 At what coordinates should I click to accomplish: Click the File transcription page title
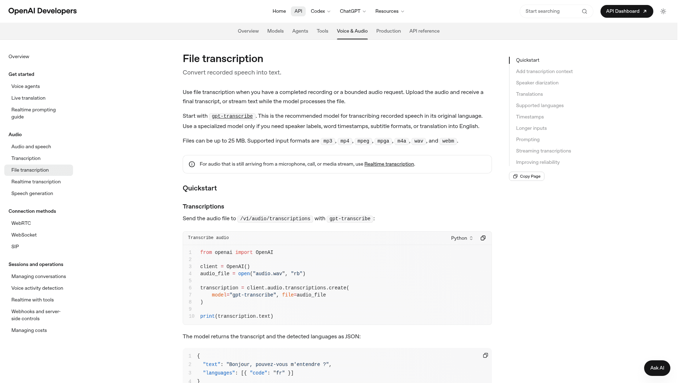coord(223,59)
